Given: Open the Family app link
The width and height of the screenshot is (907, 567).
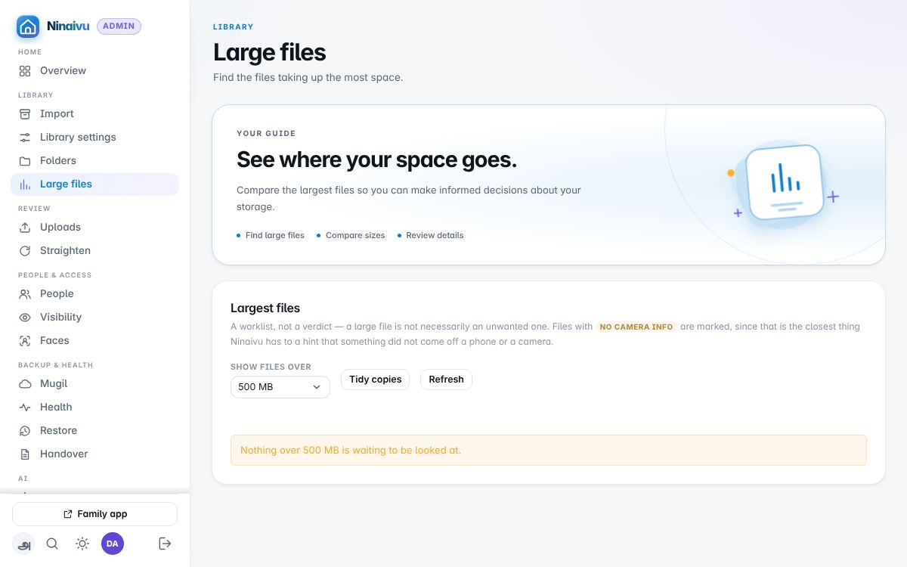Looking at the screenshot, I should (94, 514).
